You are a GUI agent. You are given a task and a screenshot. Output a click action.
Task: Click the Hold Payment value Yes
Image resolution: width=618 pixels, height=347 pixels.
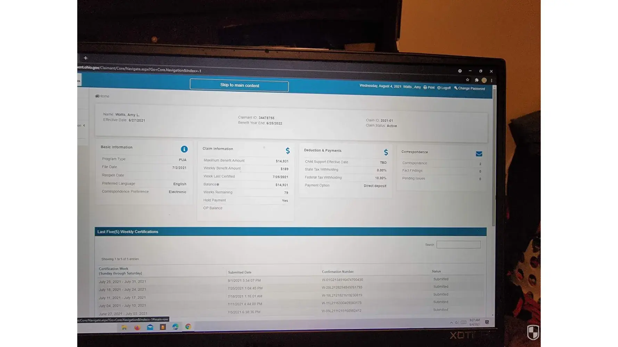coord(285,201)
